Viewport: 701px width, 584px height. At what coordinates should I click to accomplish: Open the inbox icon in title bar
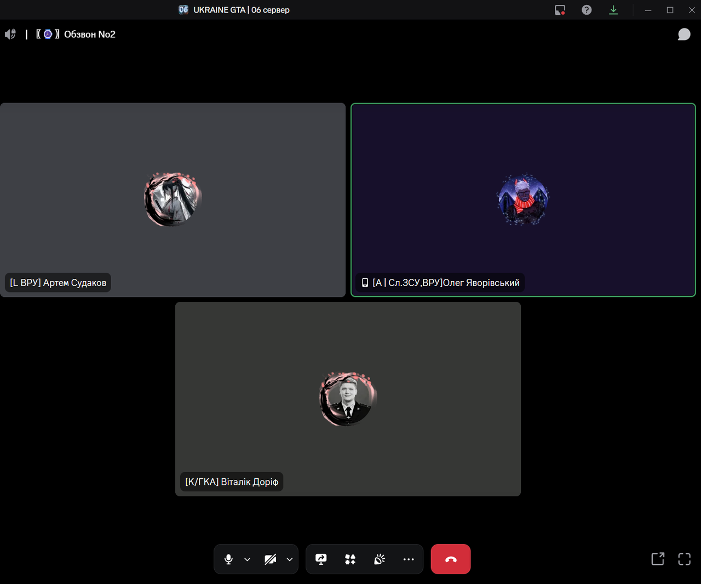pos(560,10)
